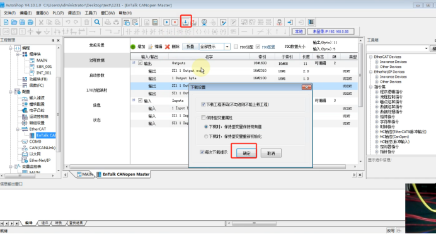Click the green Add icon in PDO toolbar
This screenshot has width=436, height=234.
click(133, 47)
